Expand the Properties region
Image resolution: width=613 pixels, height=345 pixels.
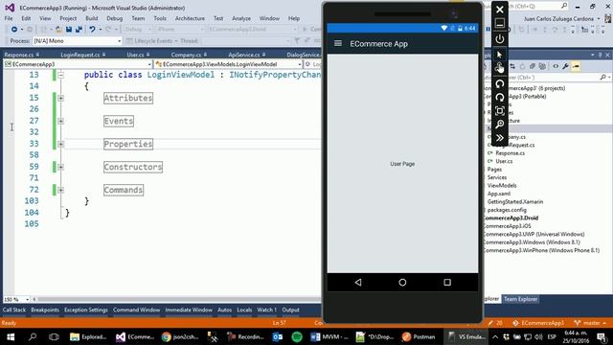60,144
